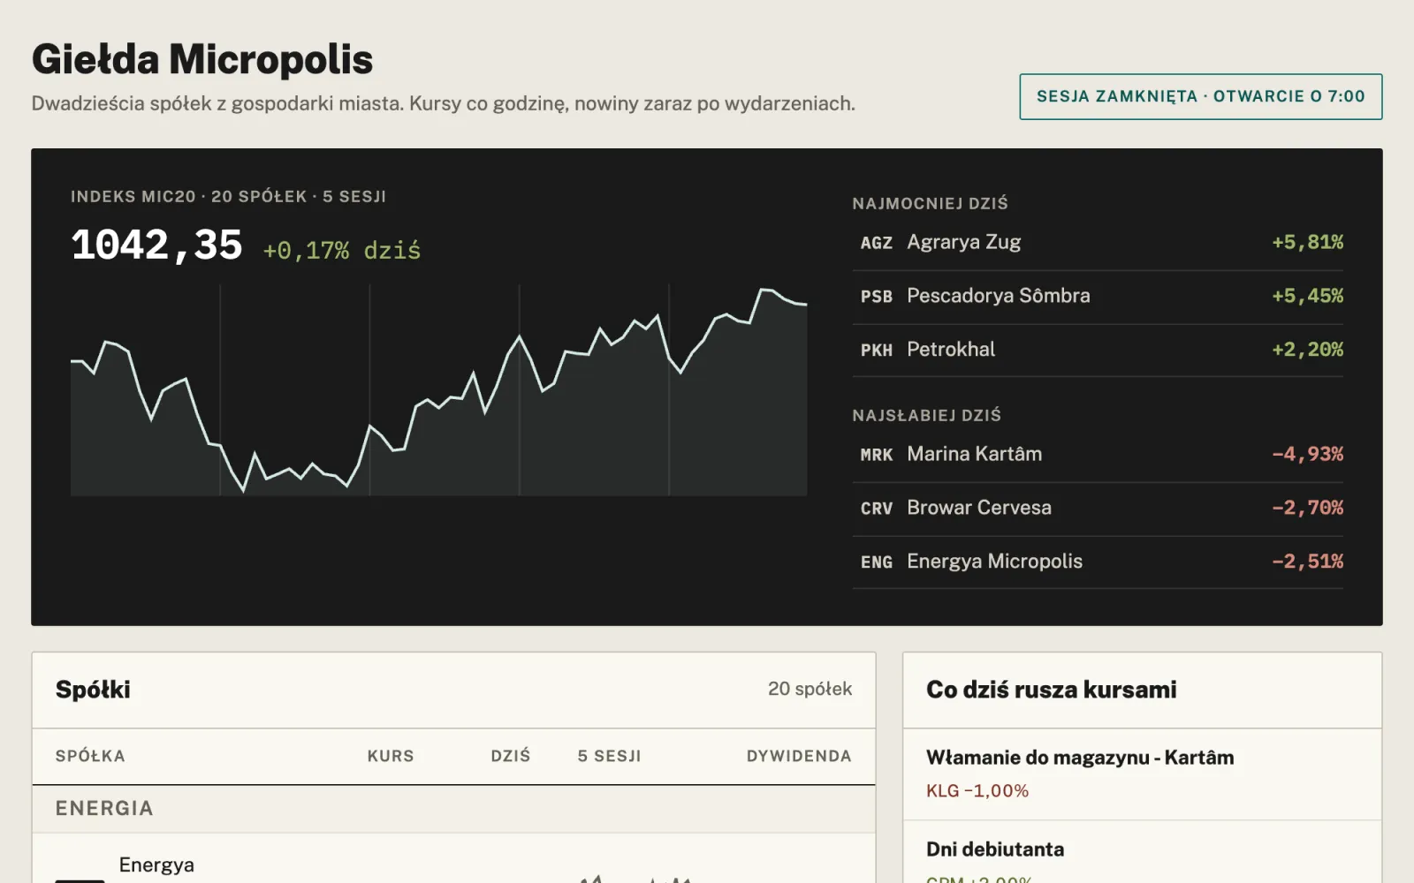Click the MRK ticker symbol
1414x883 pixels.
[x=877, y=455]
